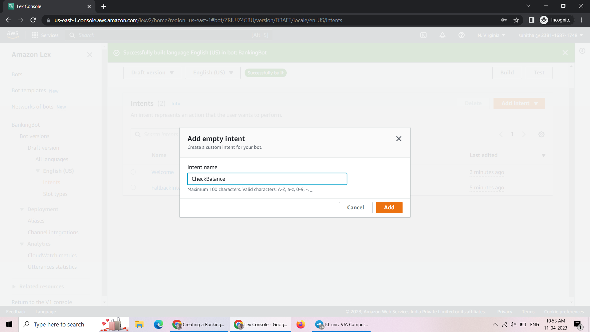This screenshot has width=590, height=332.
Task: Cancel the Add empty intent dialog
Action: tap(355, 207)
